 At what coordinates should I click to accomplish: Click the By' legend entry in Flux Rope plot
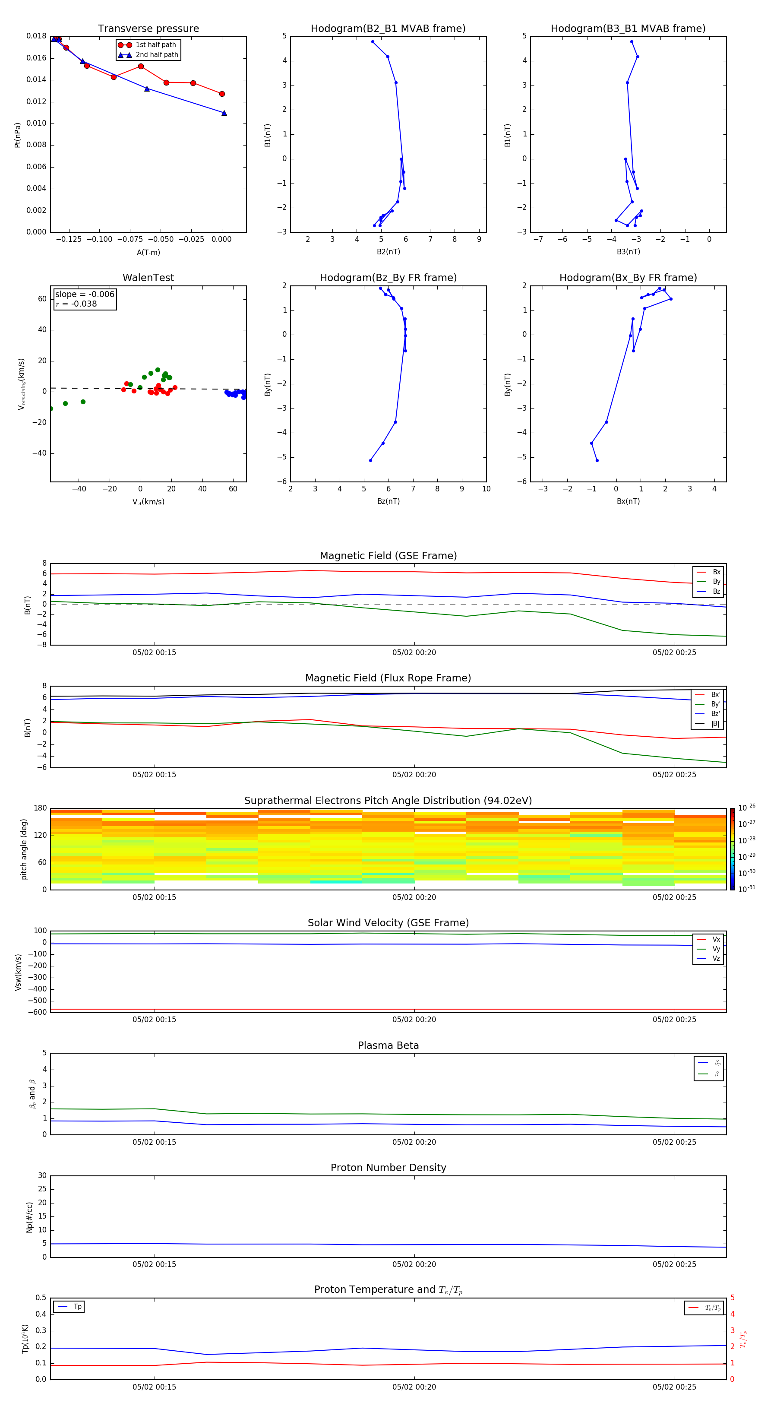pyautogui.click(x=708, y=704)
